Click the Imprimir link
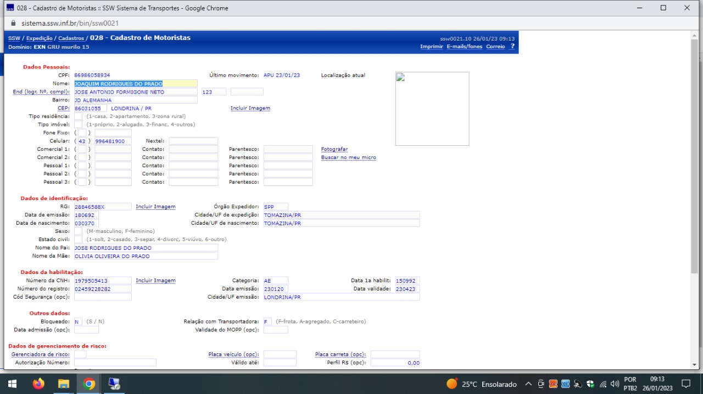 (432, 47)
